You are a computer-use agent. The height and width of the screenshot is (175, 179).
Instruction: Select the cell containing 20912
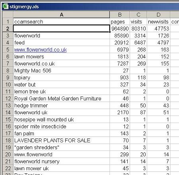pos(120,43)
